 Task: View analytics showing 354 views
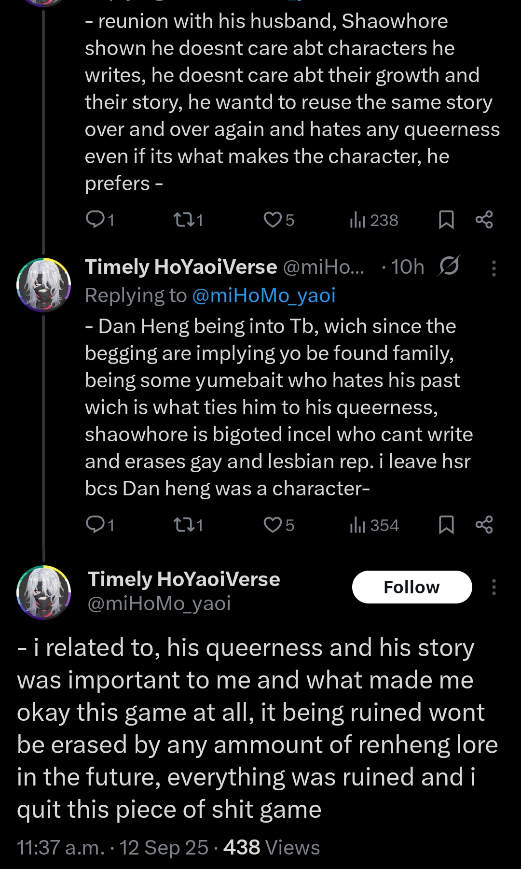click(x=374, y=525)
